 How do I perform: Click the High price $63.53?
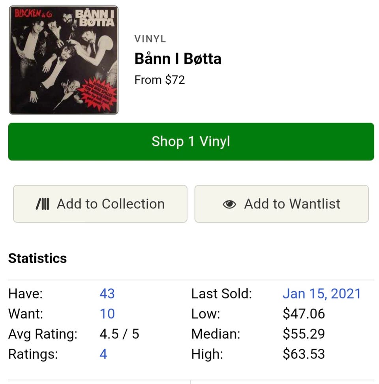coord(304,354)
